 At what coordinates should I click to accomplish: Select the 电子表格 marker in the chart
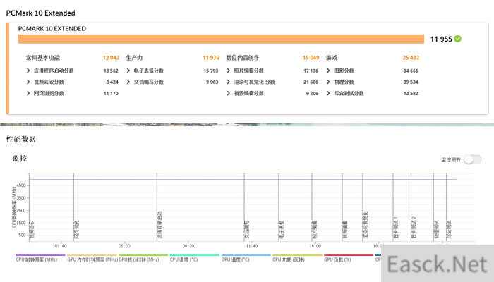[281, 229]
